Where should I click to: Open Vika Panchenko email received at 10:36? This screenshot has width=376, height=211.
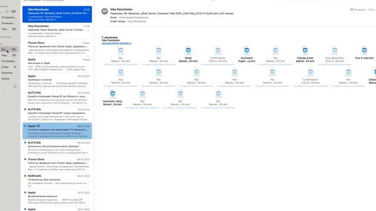pos(57,14)
